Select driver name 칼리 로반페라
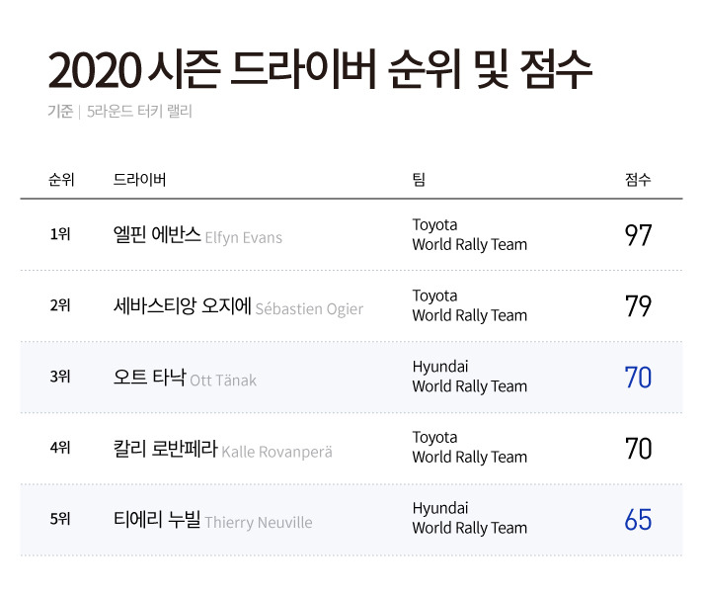 click(x=165, y=449)
